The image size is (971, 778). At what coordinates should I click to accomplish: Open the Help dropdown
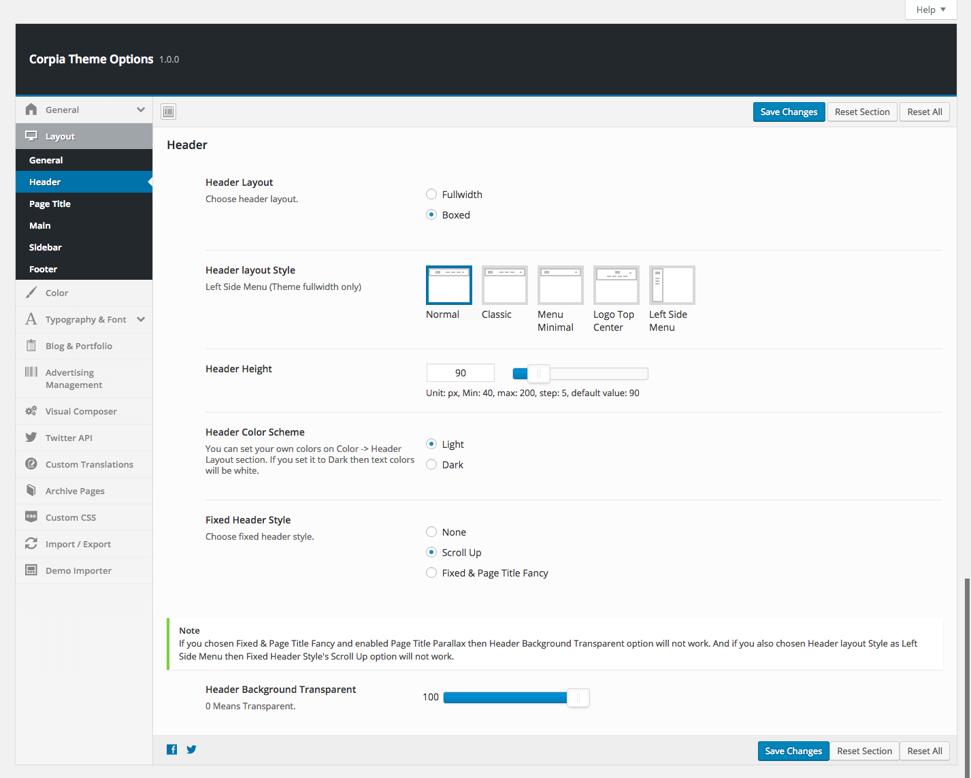[930, 10]
